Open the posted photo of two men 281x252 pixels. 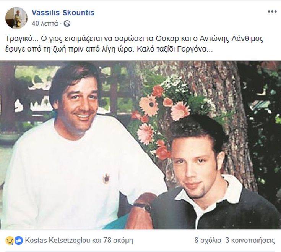tap(141, 145)
